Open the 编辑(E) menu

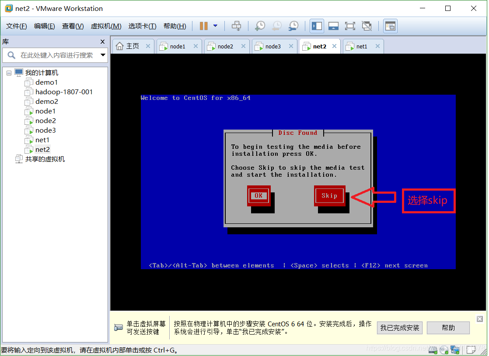click(44, 26)
